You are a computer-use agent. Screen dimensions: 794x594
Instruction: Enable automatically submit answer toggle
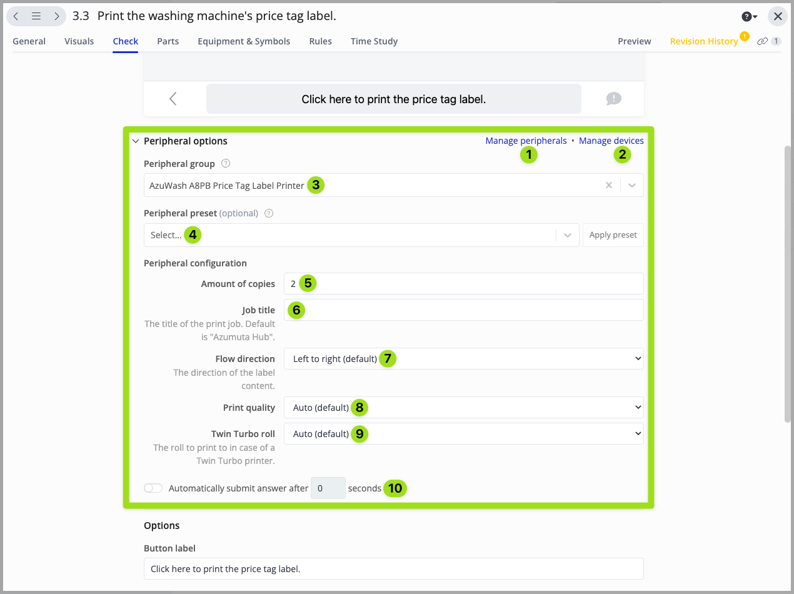pos(153,488)
